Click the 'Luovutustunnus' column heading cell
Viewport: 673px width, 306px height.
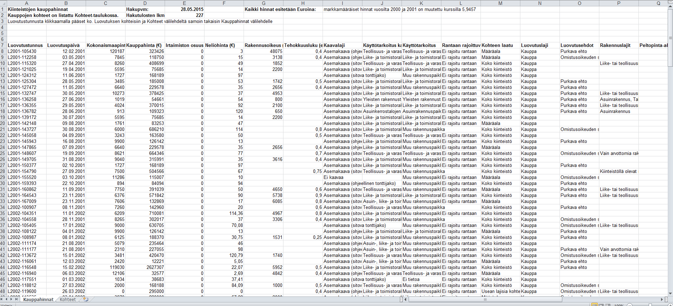(26, 45)
